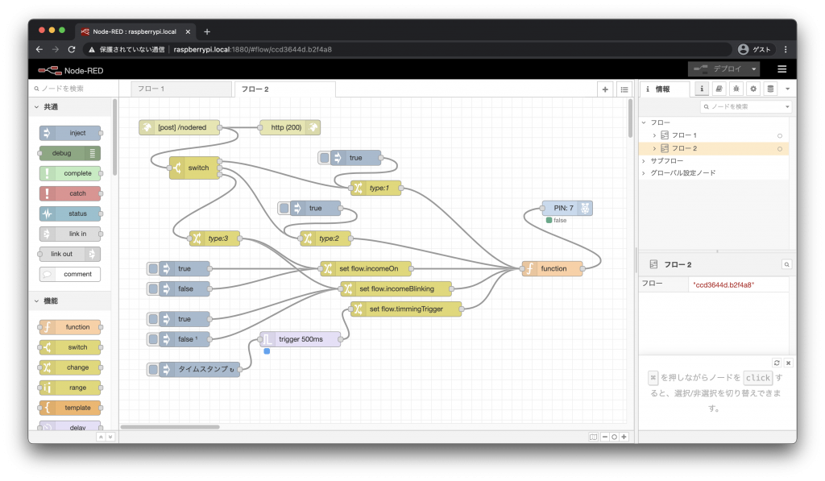
Task: Select the function palette node
Action: click(70, 327)
